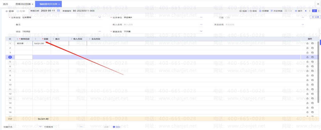Viewport: 321px width, 130px height.
Task: Select the 编辑费用支出单 tab
Action: (x=48, y=4)
